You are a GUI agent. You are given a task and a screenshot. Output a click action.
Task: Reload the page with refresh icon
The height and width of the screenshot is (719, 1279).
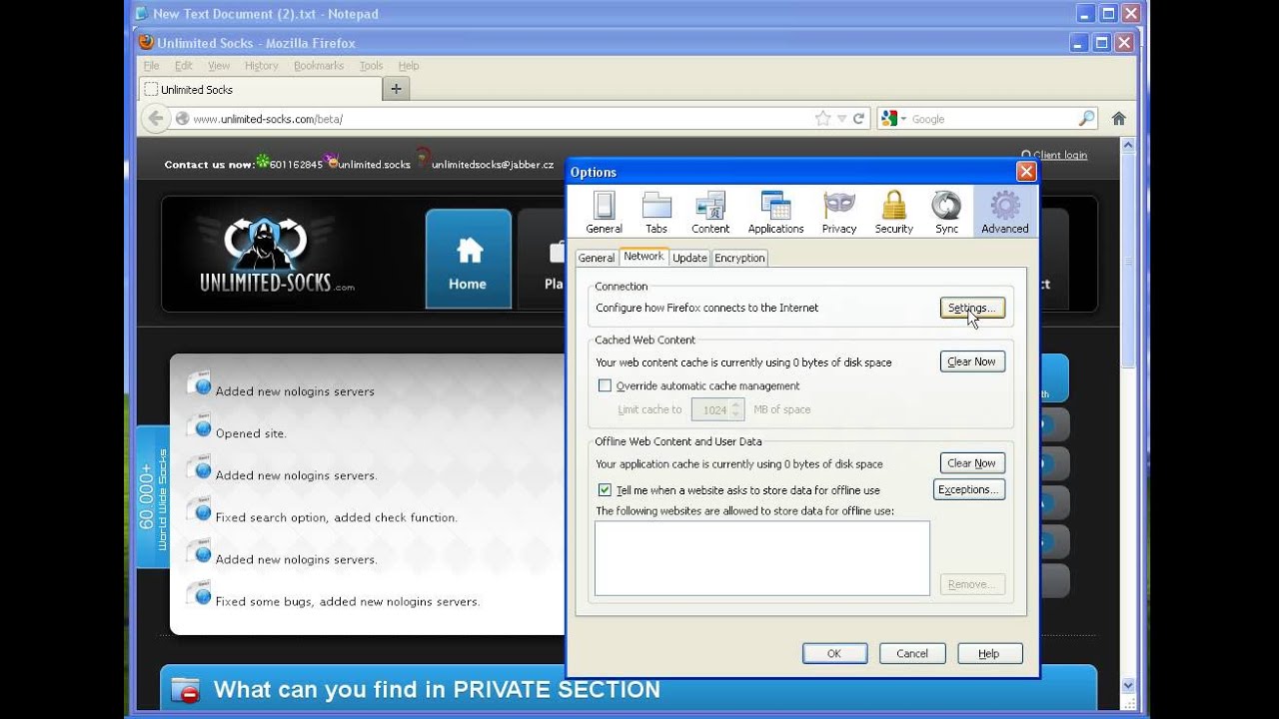click(x=858, y=118)
